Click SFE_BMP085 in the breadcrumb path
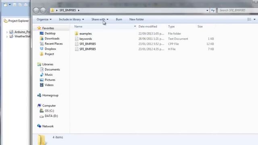258x145 pixels. 68,10
